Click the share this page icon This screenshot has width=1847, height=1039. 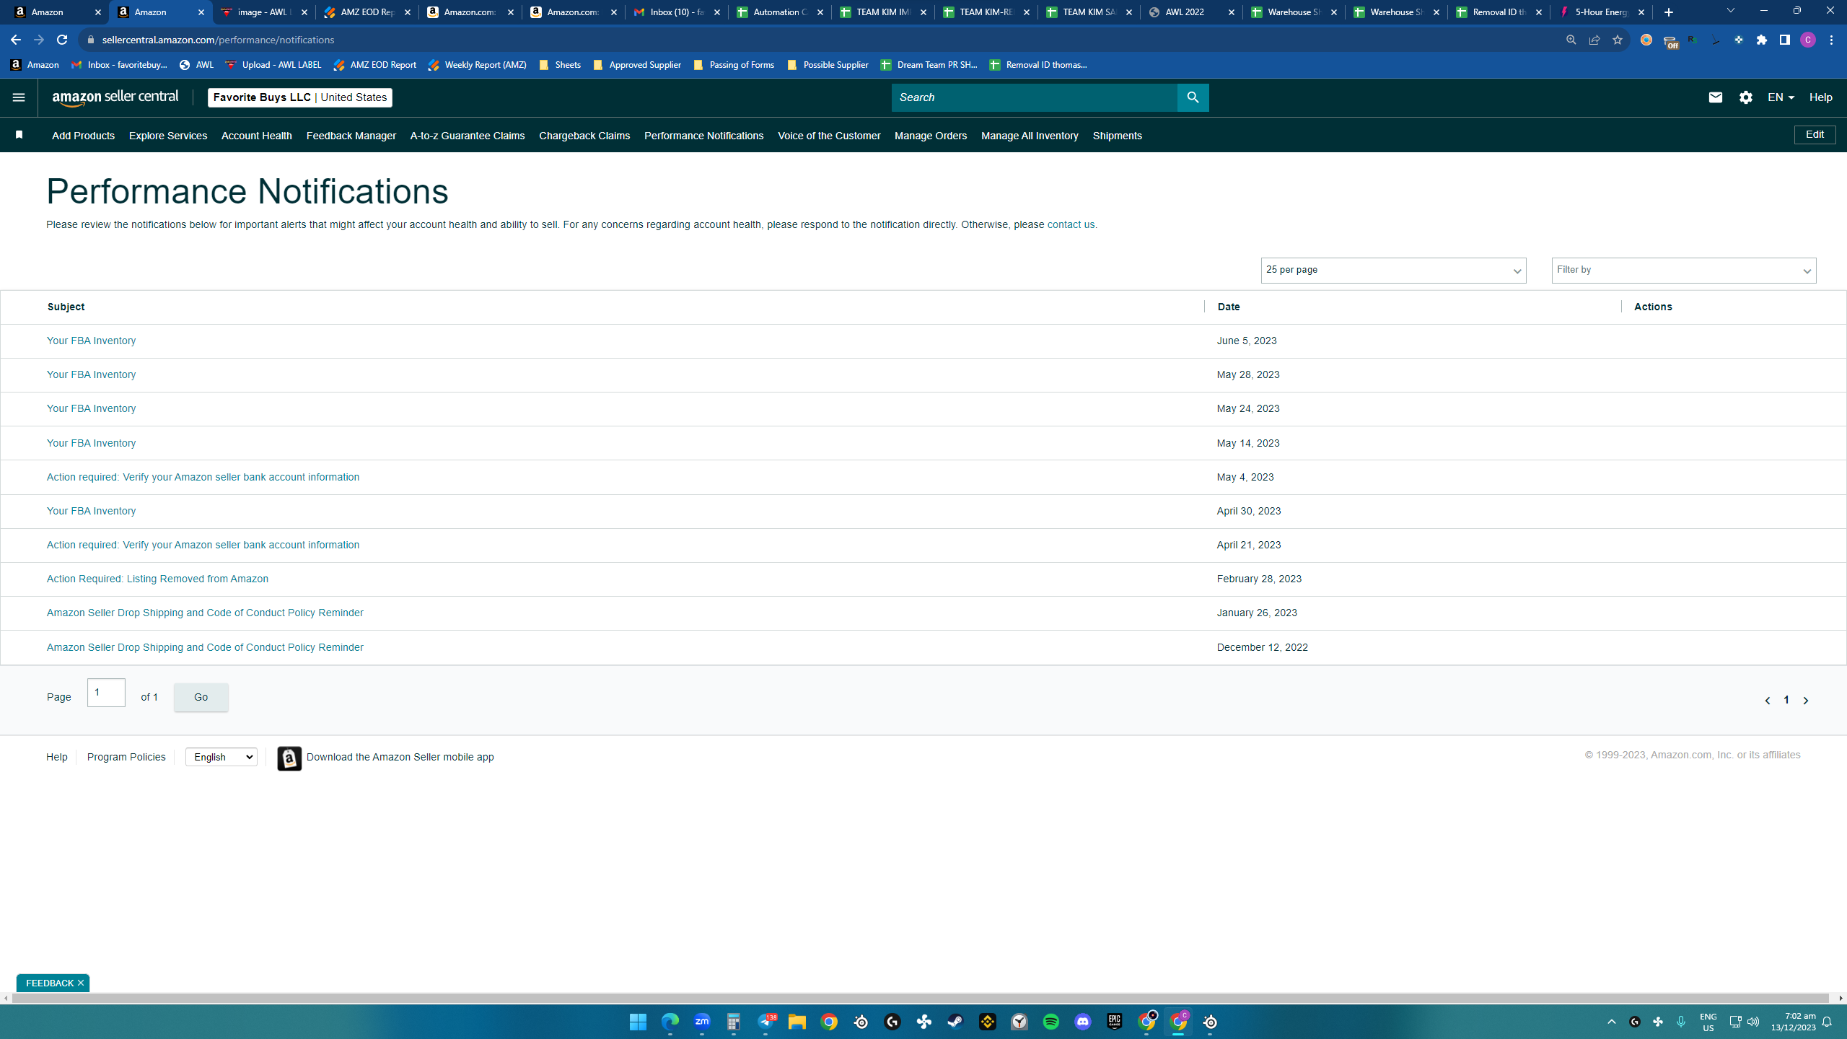point(1594,40)
